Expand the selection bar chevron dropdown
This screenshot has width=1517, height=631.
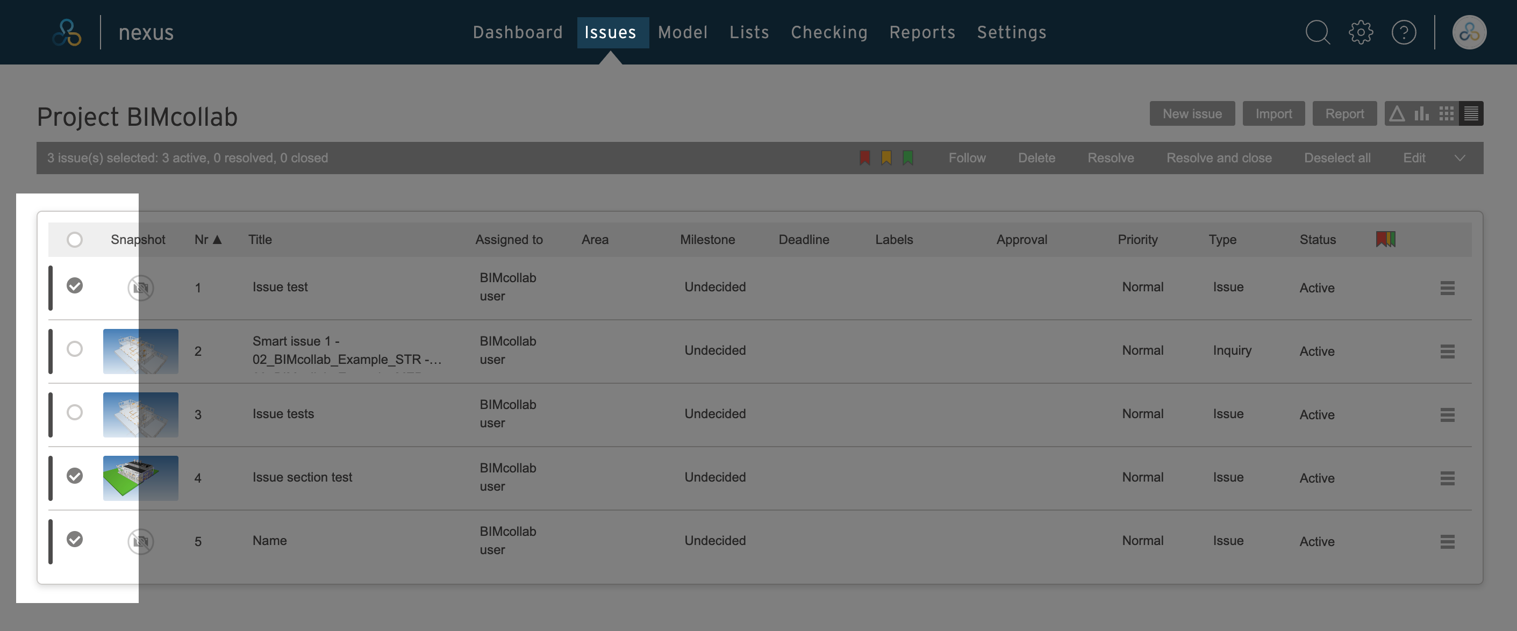pos(1459,158)
